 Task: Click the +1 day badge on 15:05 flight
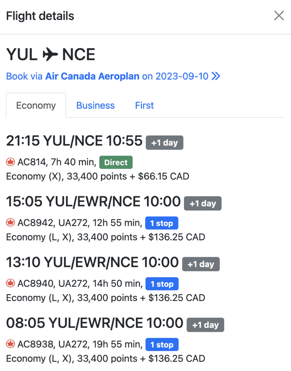click(x=202, y=203)
